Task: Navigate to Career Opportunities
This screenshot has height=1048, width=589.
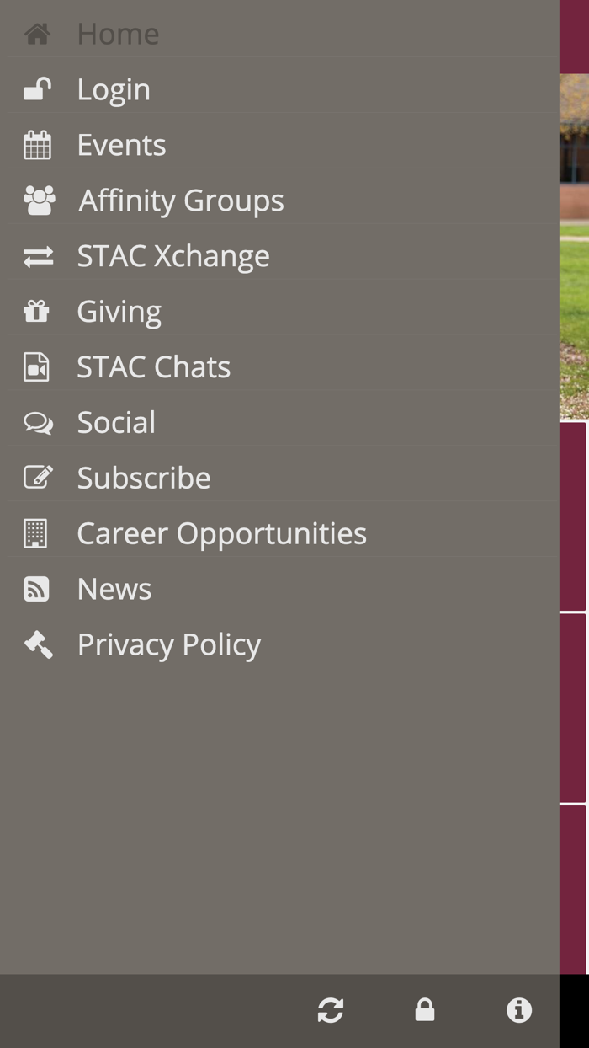Action: (221, 532)
